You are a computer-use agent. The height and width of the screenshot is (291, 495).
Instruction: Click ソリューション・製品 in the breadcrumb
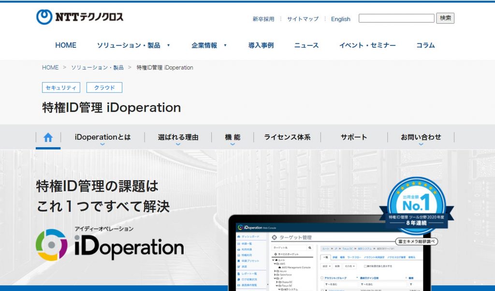coord(97,68)
